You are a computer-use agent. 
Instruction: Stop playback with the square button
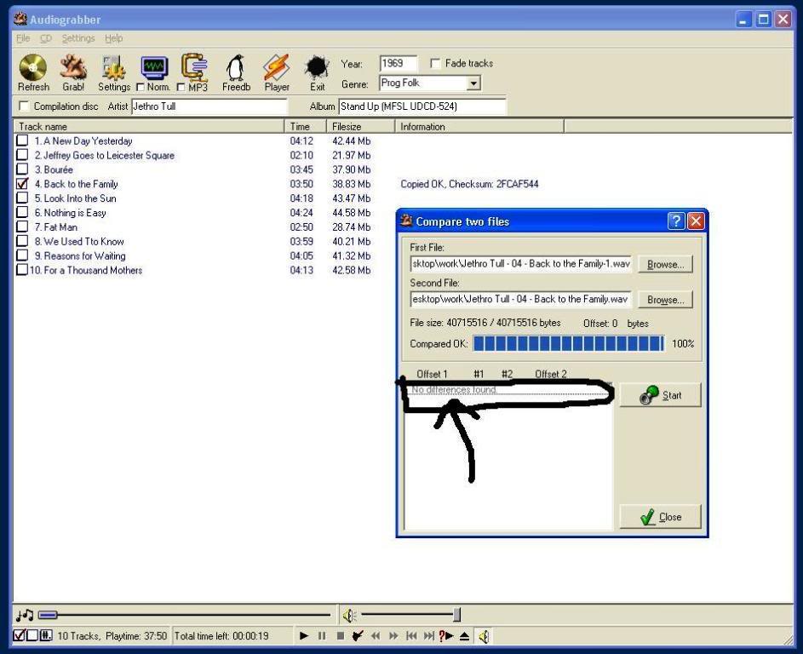tap(340, 635)
